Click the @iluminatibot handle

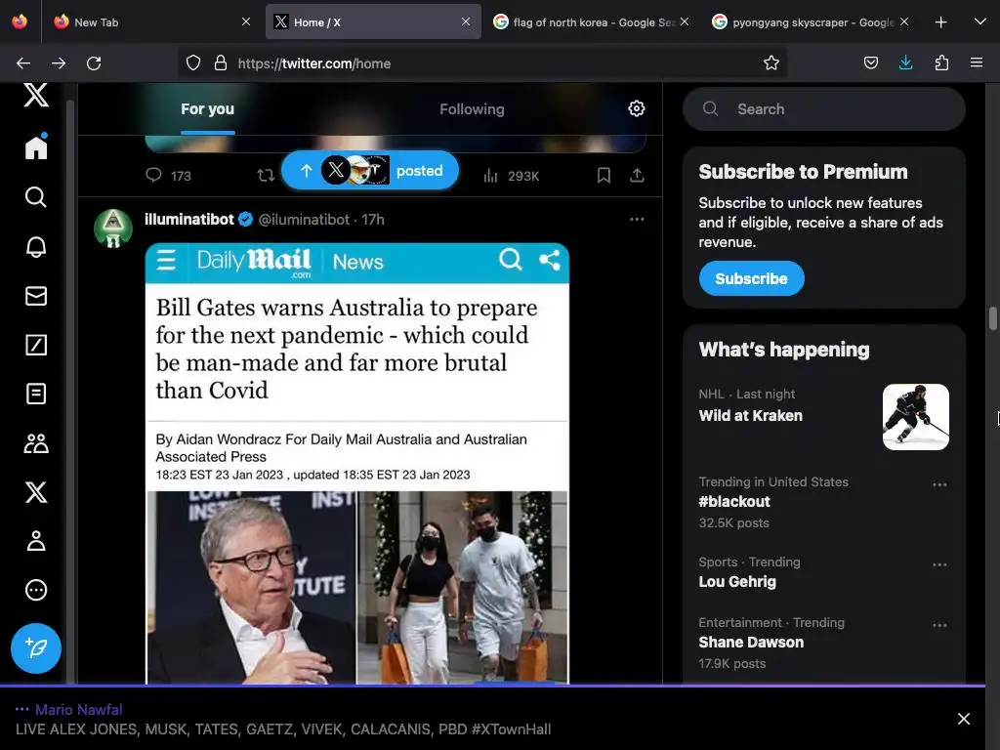tap(304, 220)
